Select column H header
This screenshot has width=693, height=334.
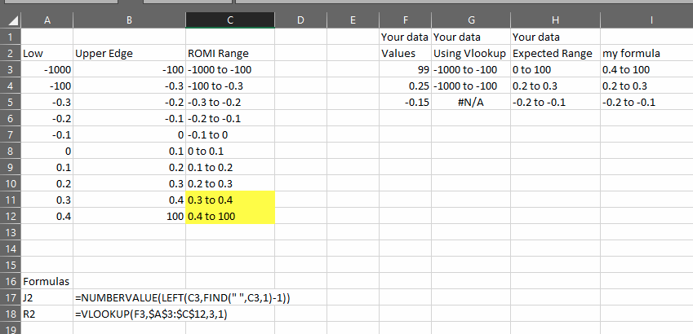pyautogui.click(x=556, y=20)
